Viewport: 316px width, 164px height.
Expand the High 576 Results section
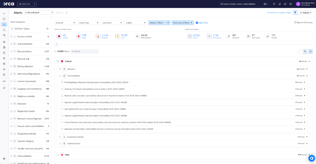click(309, 155)
